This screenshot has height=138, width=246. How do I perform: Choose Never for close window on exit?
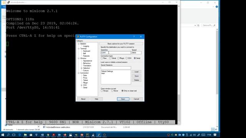[112, 91]
